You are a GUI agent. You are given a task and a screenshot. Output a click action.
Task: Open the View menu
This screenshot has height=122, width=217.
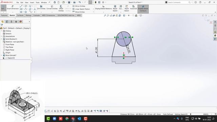(x=26, y=2)
